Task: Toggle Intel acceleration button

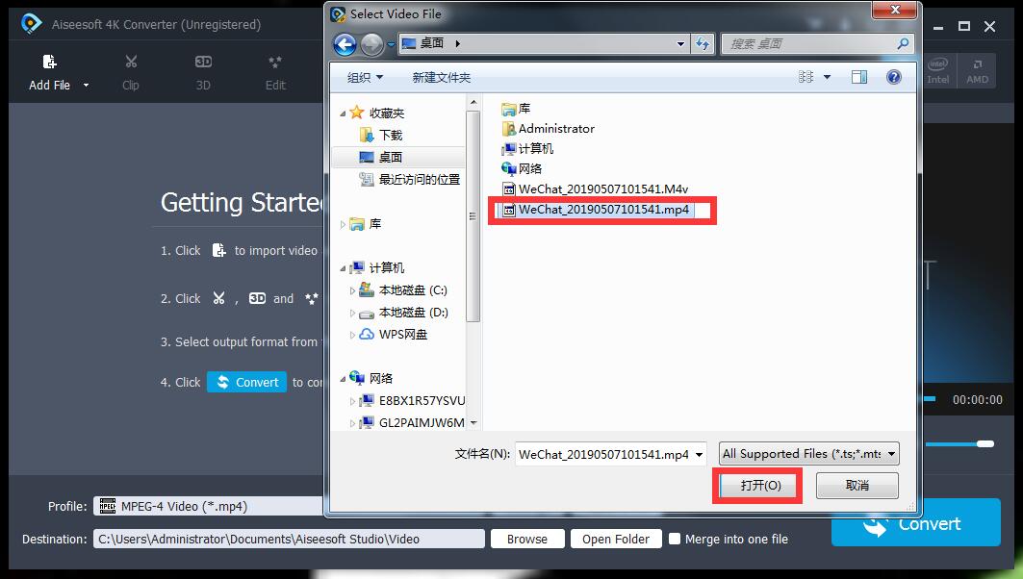Action: 938,70
